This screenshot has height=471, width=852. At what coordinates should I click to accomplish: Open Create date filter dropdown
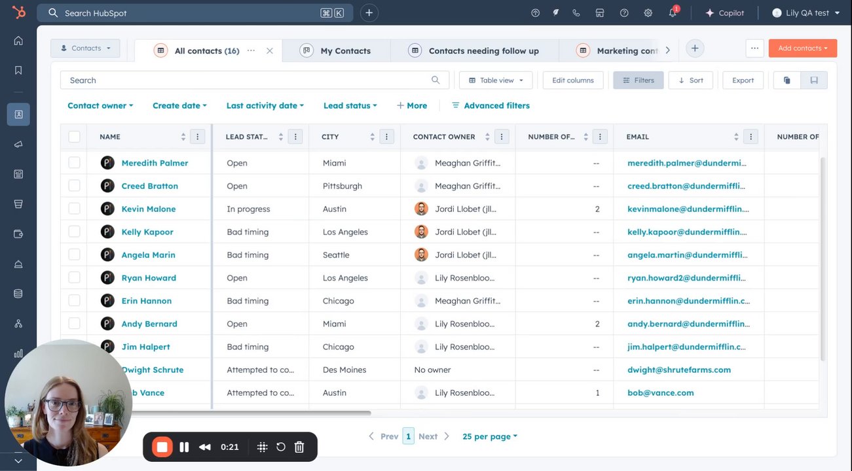click(179, 105)
